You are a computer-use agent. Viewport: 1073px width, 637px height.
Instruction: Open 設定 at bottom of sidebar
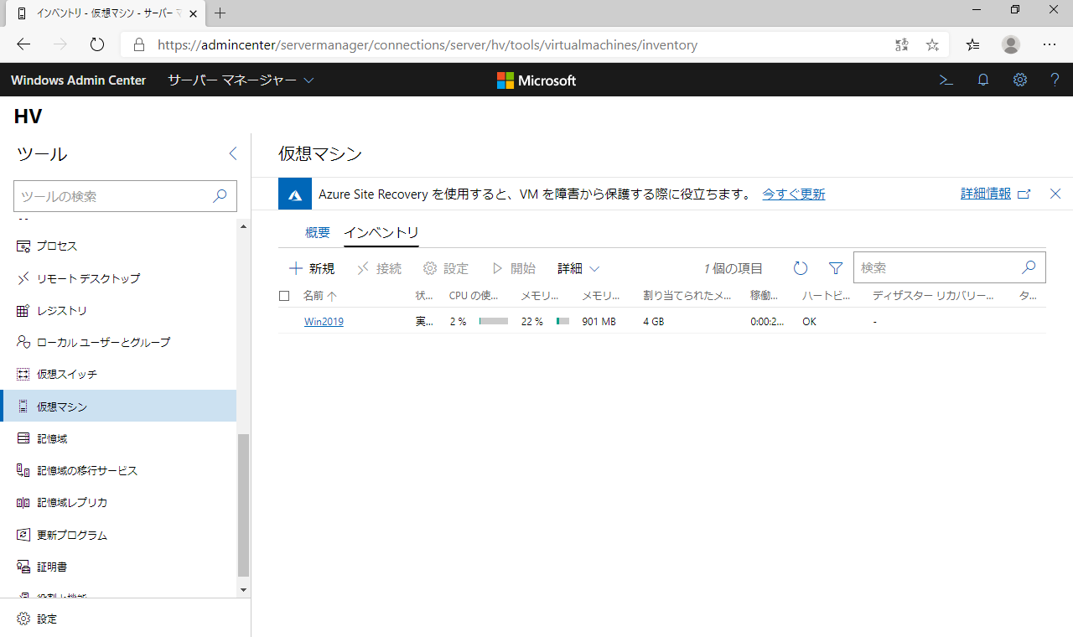coord(37,619)
